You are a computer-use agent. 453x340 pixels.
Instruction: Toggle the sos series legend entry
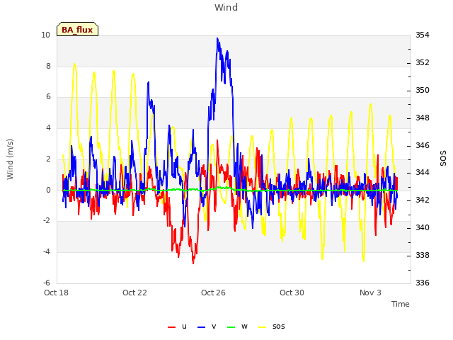coord(272,327)
